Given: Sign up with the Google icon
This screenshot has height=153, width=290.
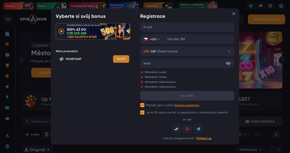Looking at the screenshot, I should tap(187, 129).
